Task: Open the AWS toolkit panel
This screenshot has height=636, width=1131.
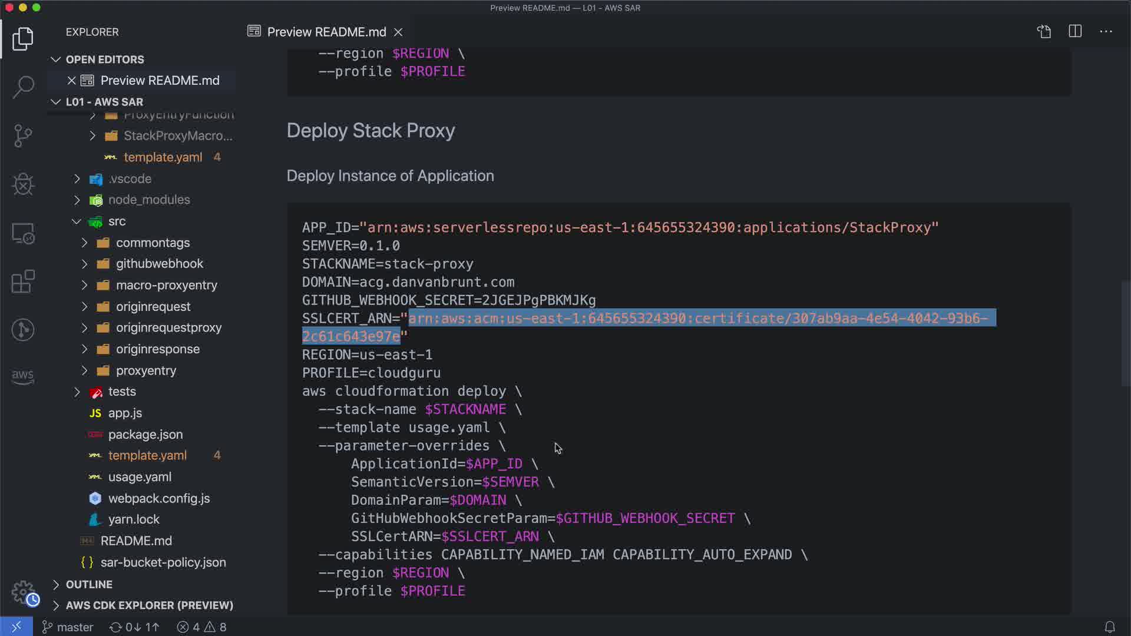Action: [23, 376]
